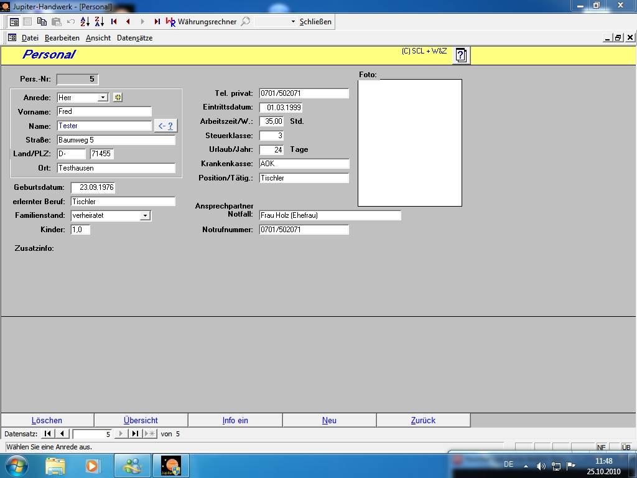Image resolution: width=637 pixels, height=478 pixels.
Task: Sort records descending Z to A
Action: coord(100,21)
